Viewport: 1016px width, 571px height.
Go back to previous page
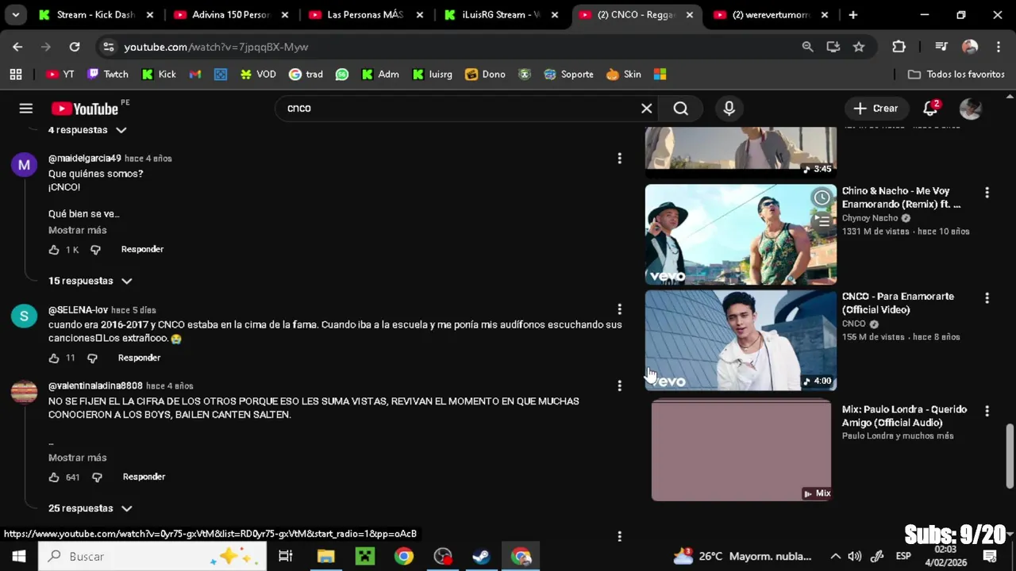pyautogui.click(x=17, y=47)
